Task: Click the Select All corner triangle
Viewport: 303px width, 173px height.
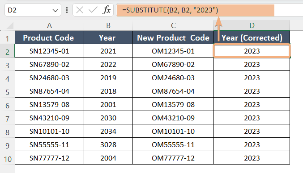Action: (10, 25)
